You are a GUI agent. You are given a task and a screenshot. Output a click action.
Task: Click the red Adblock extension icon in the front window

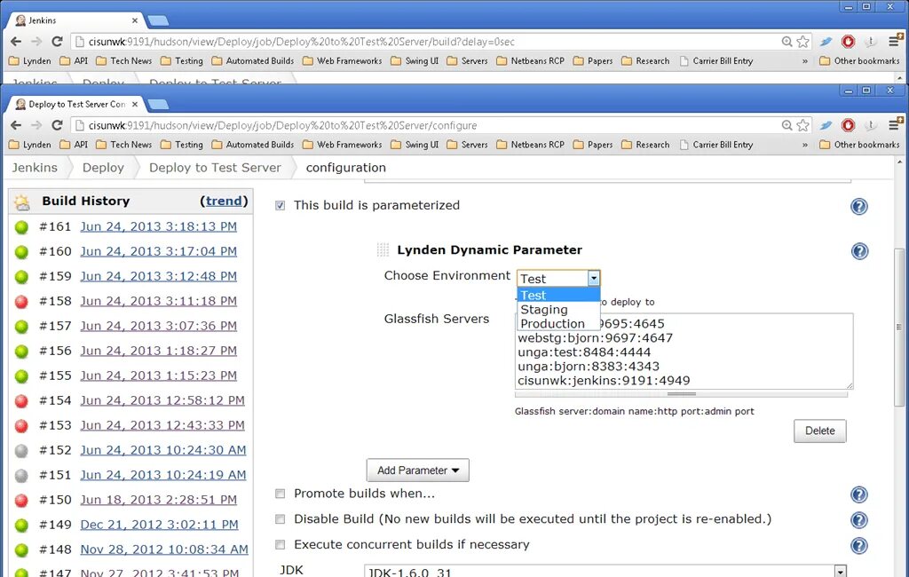(848, 125)
